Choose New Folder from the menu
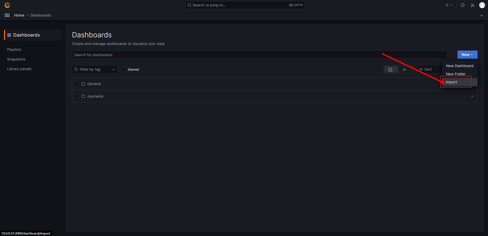488x236 pixels. tap(460, 74)
